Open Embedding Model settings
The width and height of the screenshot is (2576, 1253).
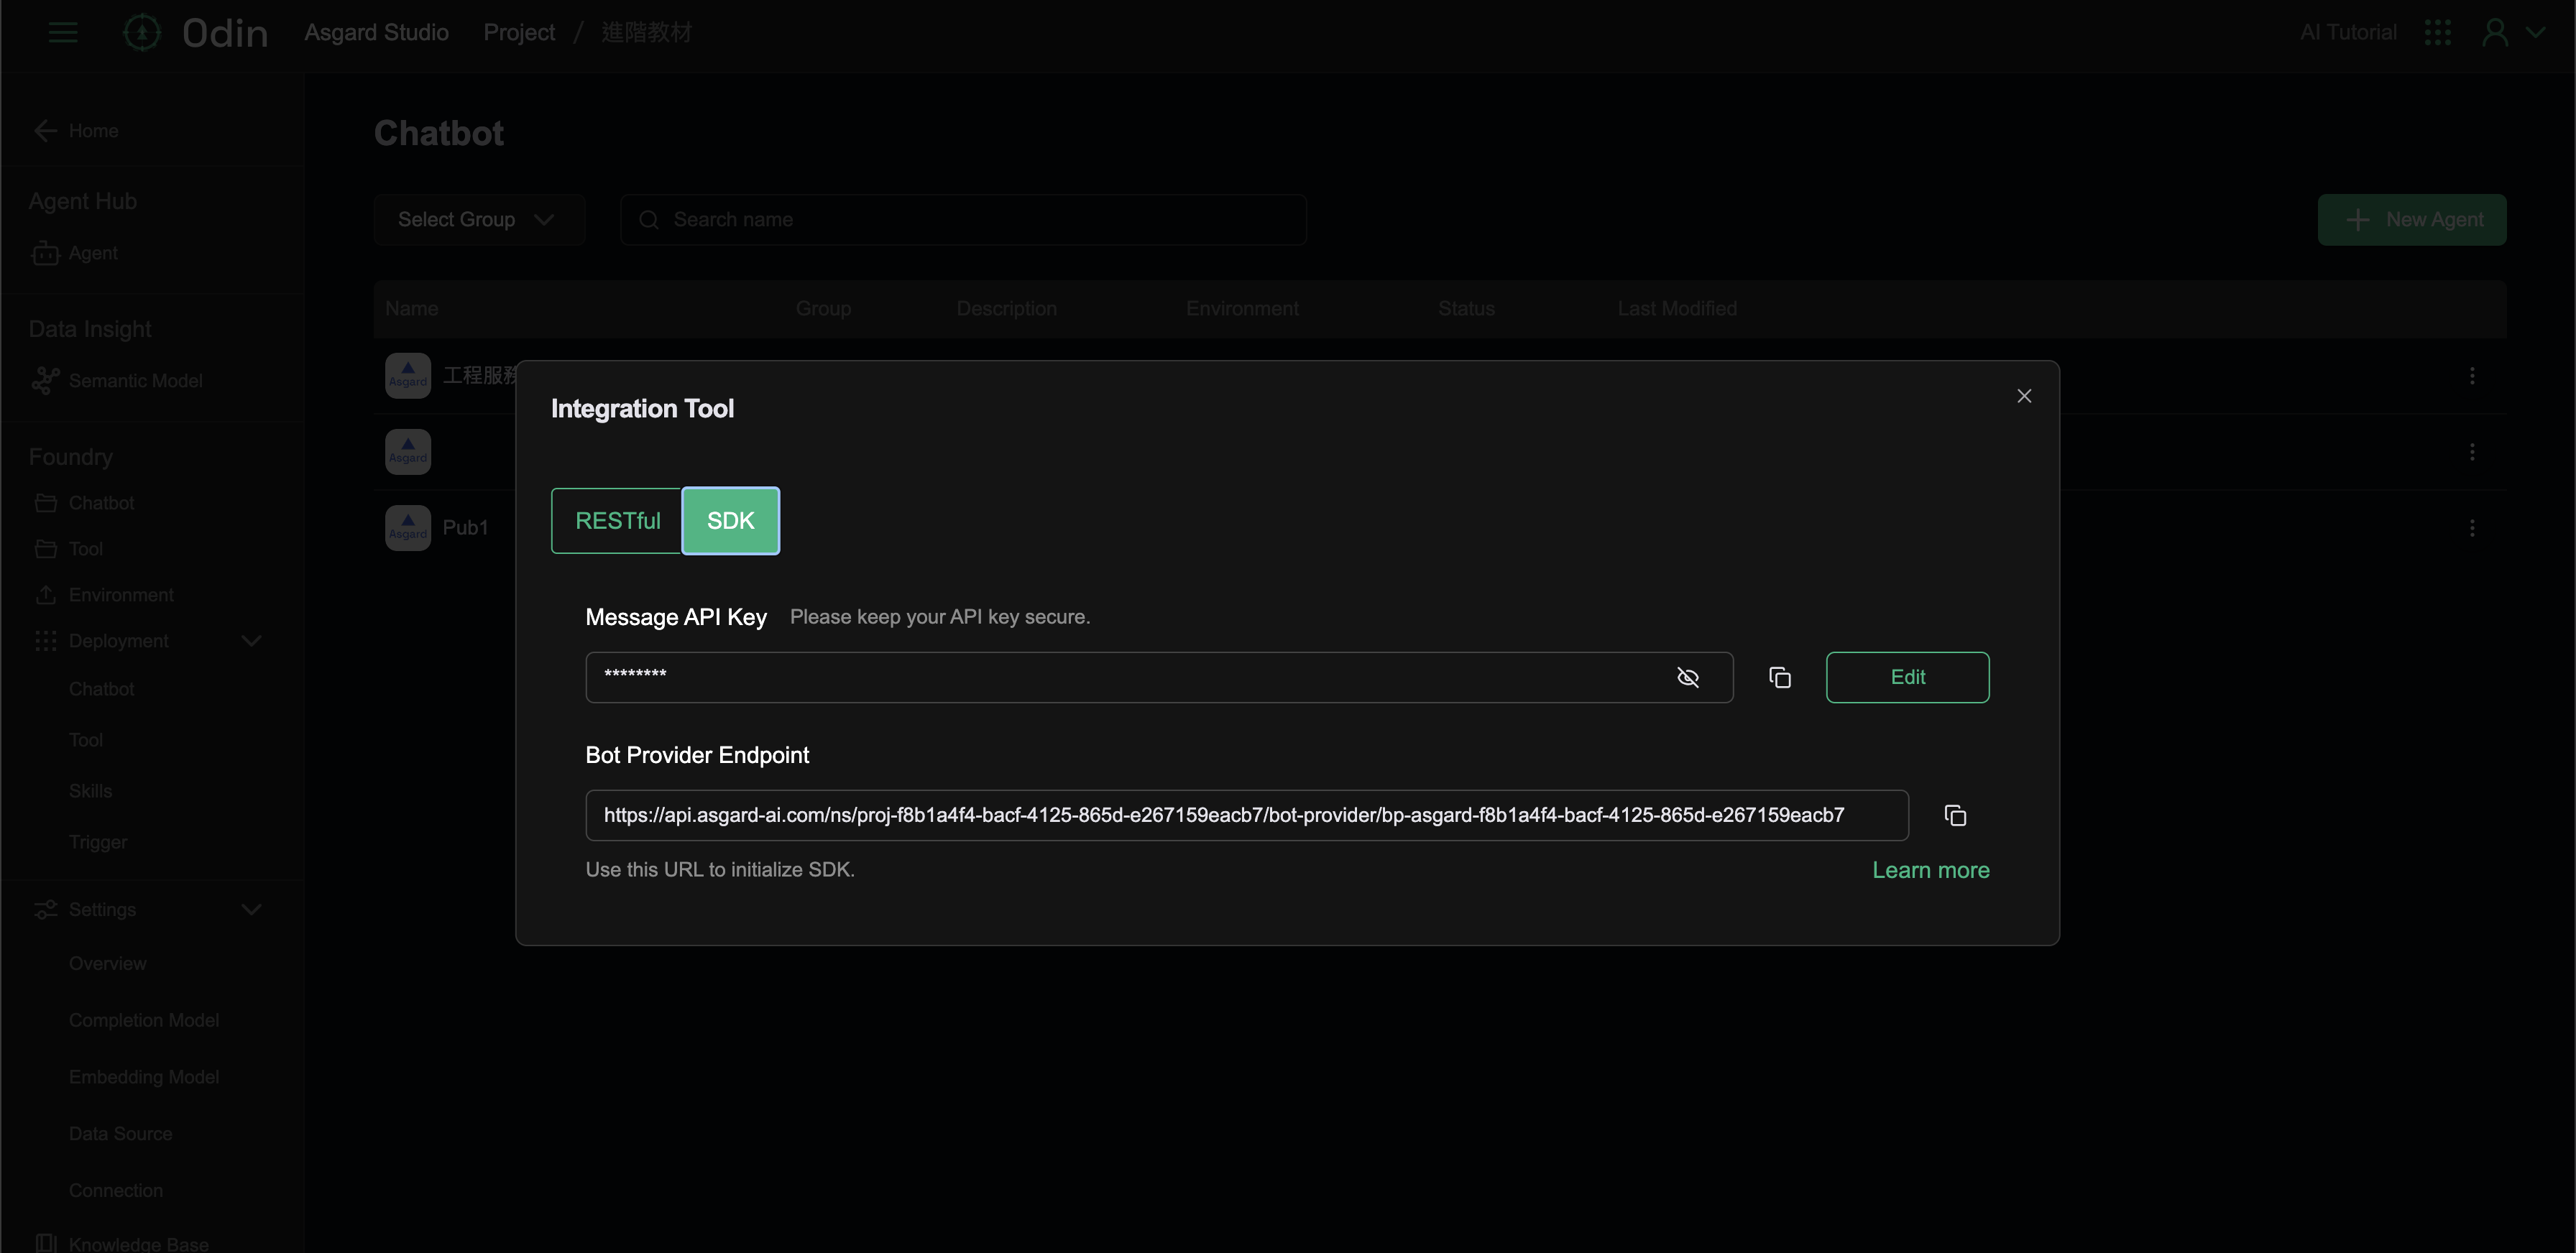coord(144,1077)
